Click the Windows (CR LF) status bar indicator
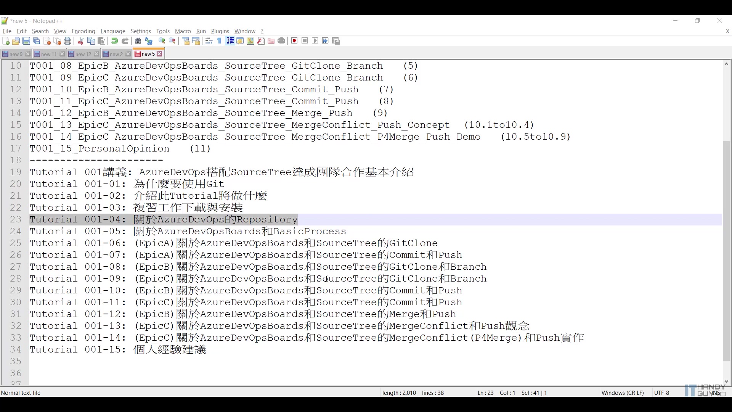 point(622,393)
